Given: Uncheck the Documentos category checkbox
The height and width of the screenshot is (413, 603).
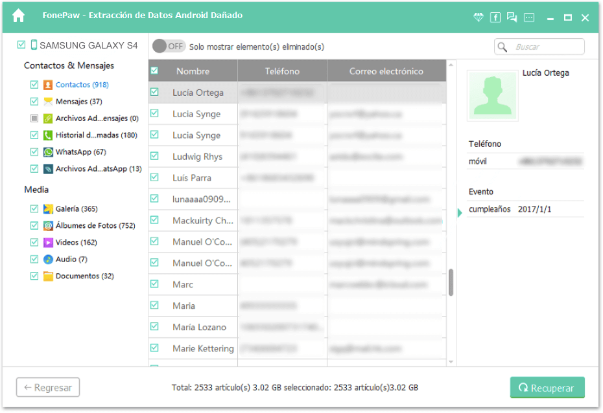Looking at the screenshot, I should 34,276.
